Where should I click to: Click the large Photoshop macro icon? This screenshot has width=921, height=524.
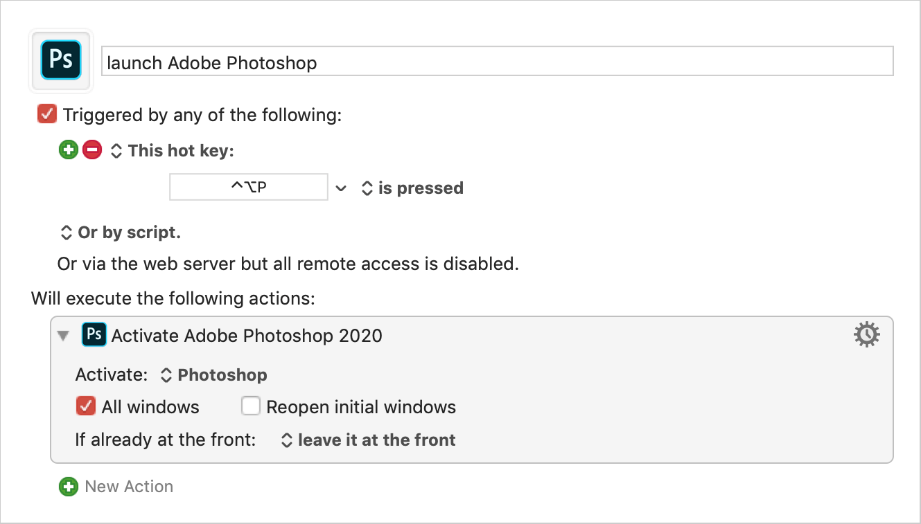tap(61, 60)
